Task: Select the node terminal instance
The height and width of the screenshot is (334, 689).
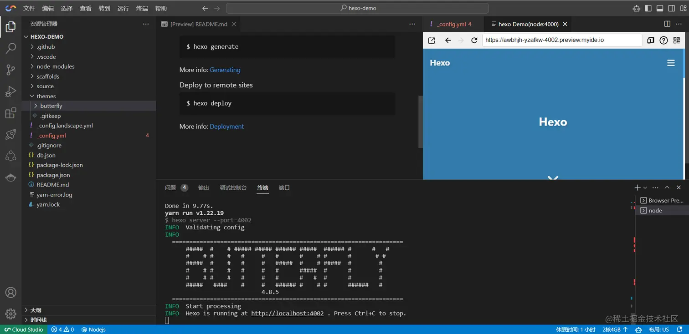Action: [661, 211]
